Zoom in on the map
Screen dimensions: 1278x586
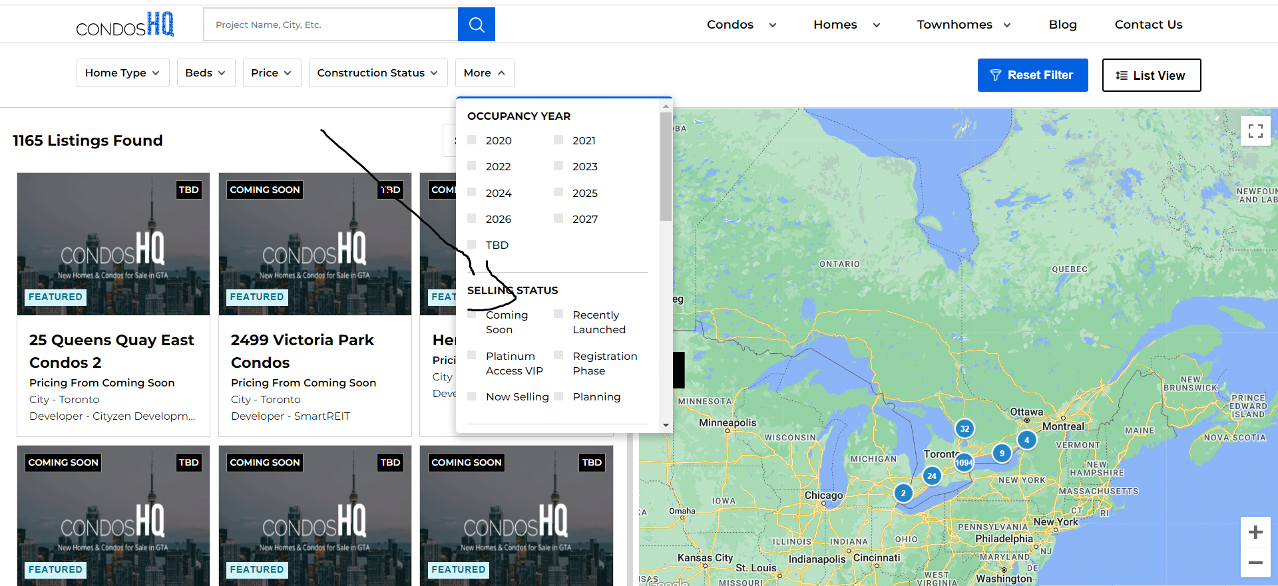click(x=1255, y=532)
